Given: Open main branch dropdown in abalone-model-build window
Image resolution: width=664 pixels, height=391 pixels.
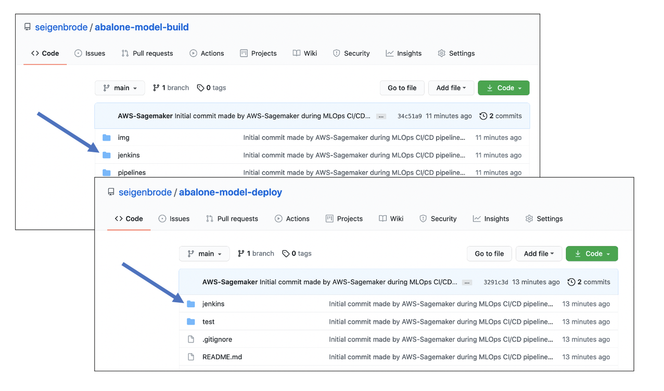Looking at the screenshot, I should tap(120, 88).
